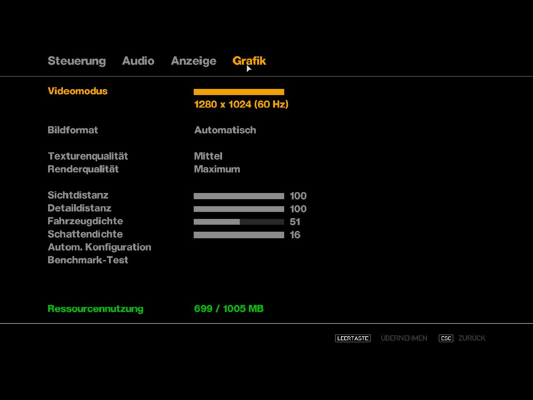Click the Schattendichte value 16
Screen dimensions: 533x400
coord(295,235)
